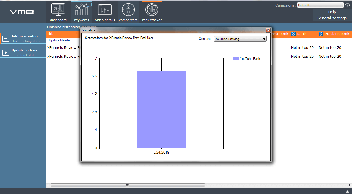Click the Help button
The image size is (352, 194).
point(332,12)
